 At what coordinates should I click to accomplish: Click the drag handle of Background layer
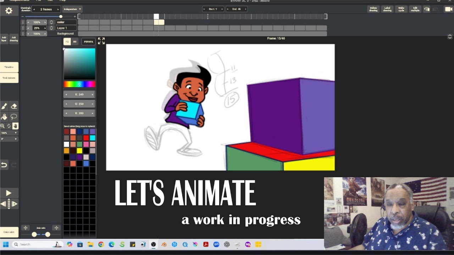point(23,34)
